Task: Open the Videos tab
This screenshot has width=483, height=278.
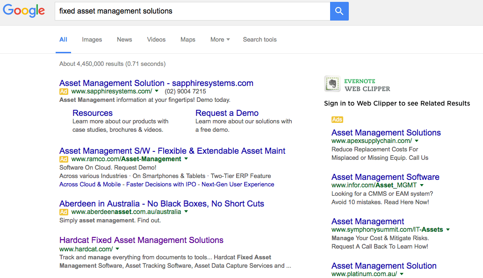Action: (156, 39)
